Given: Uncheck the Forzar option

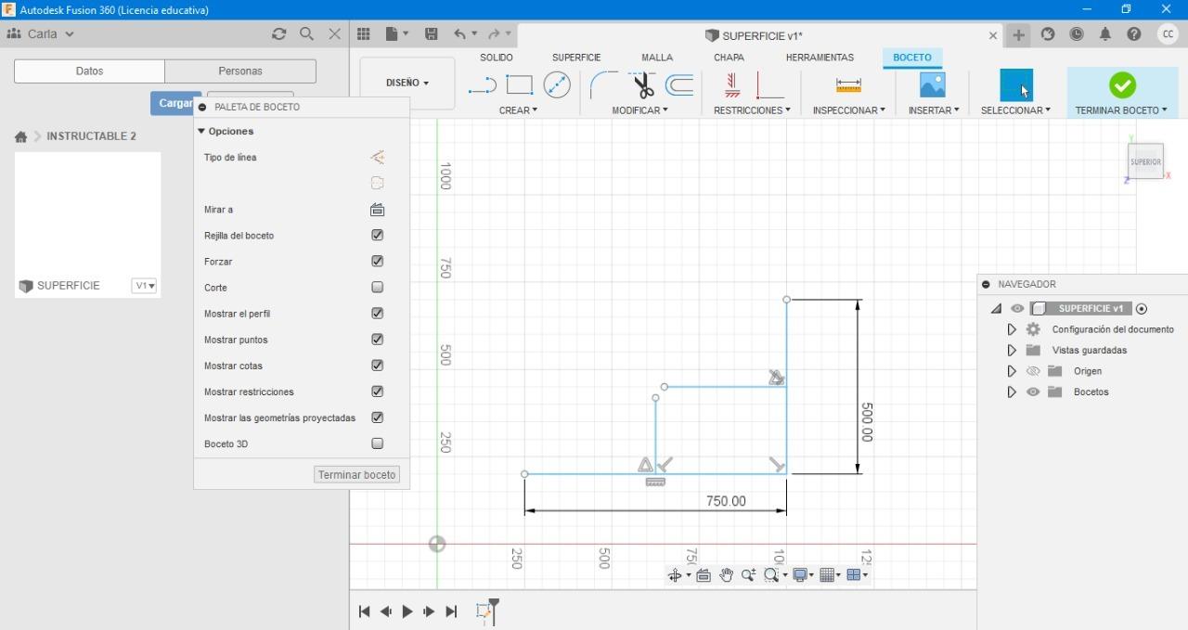Looking at the screenshot, I should pyautogui.click(x=377, y=262).
